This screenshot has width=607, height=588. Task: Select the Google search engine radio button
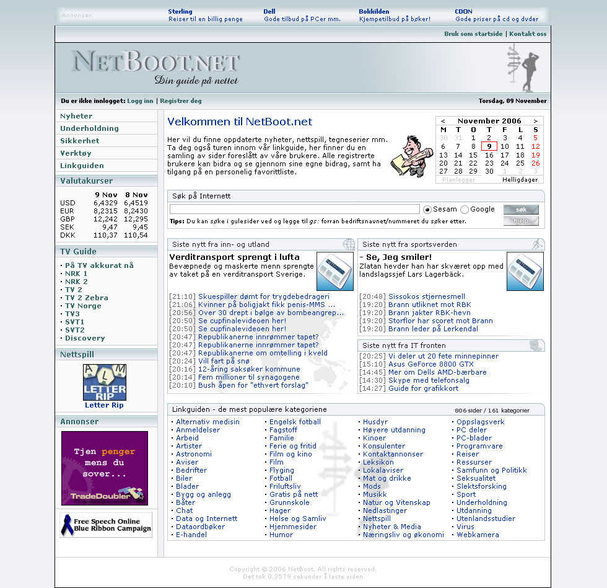(465, 210)
